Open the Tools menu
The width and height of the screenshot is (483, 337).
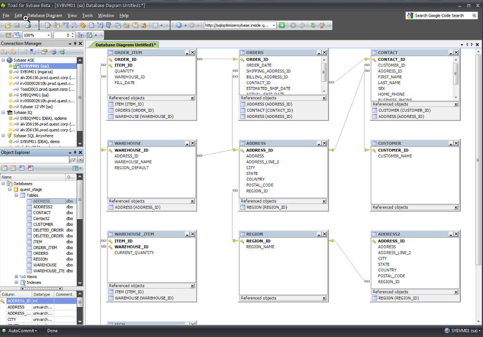(88, 15)
